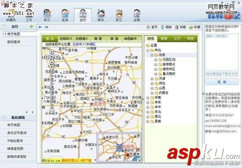Image resolution: width=242 pixels, height=168 pixels.
Task: Expand the 河北 tree node
Action: coord(152,84)
